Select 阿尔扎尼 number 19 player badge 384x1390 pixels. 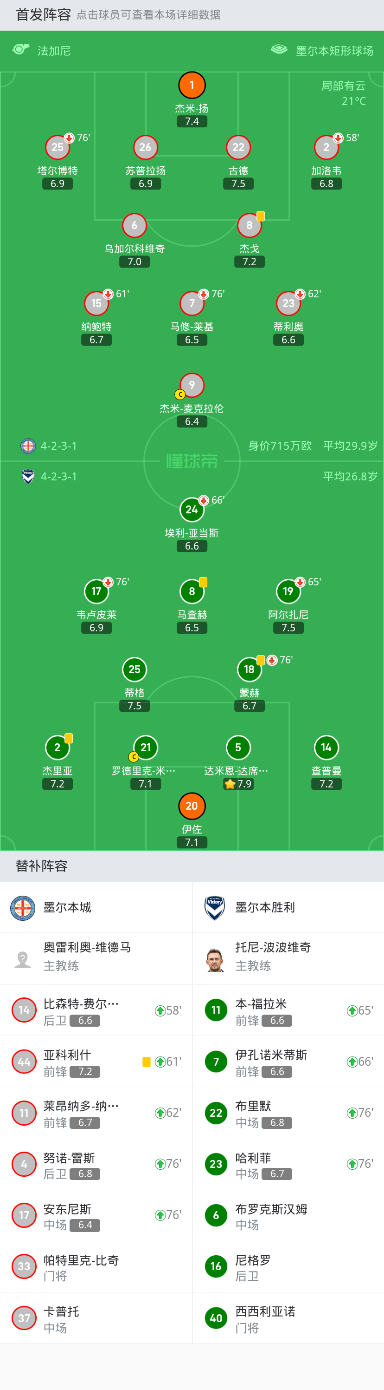tap(288, 591)
